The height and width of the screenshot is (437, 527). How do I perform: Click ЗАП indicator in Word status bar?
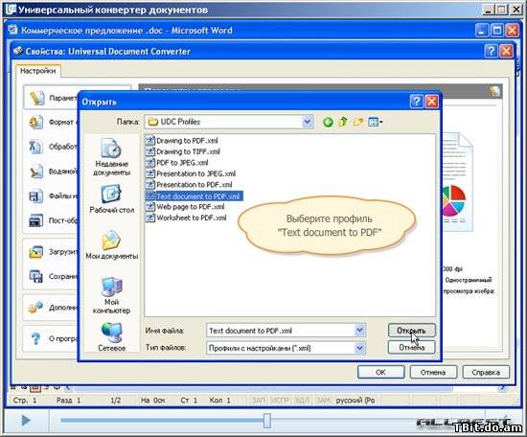coord(259,401)
